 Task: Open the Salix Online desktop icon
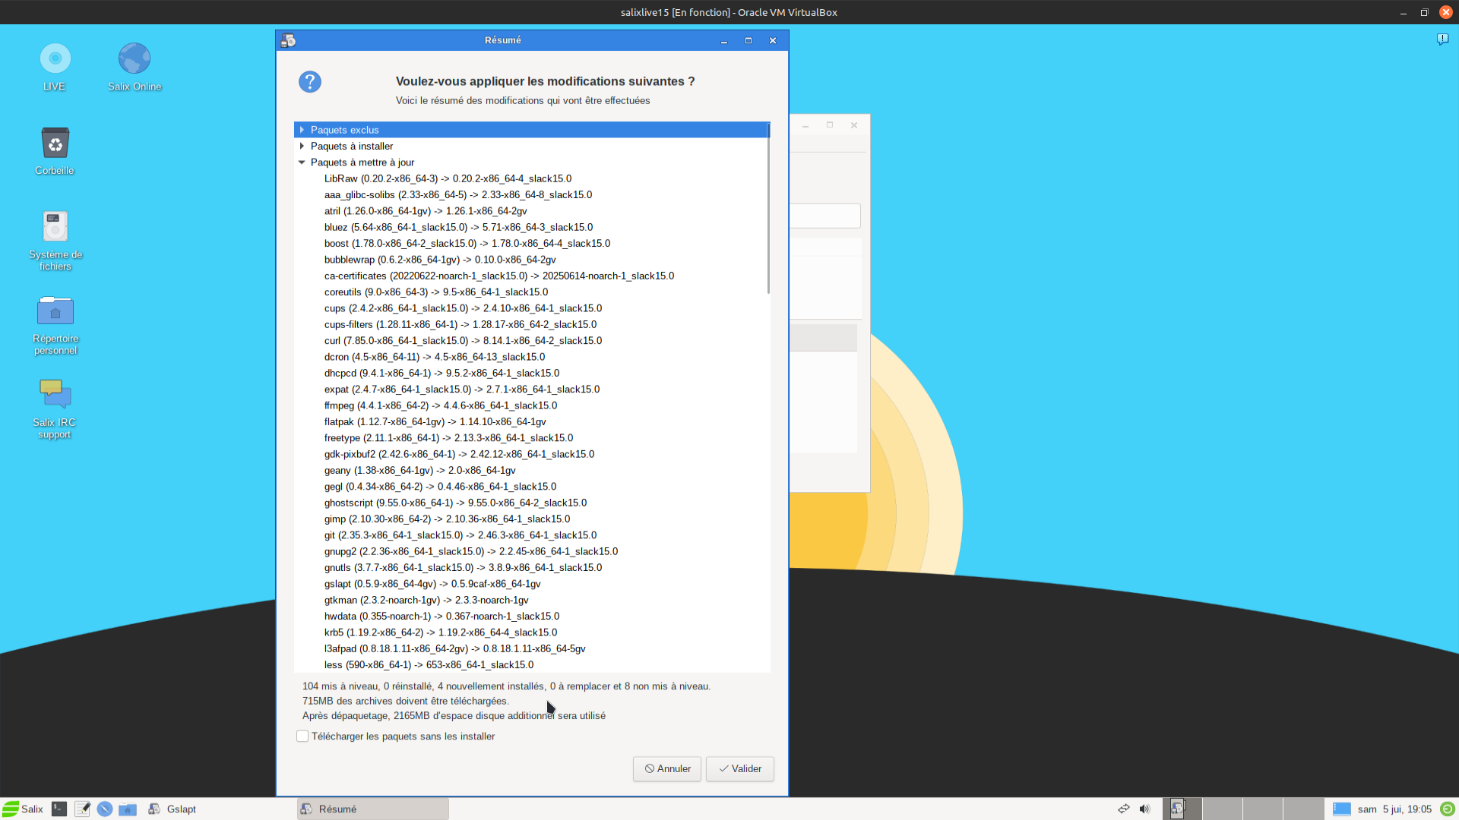(135, 59)
